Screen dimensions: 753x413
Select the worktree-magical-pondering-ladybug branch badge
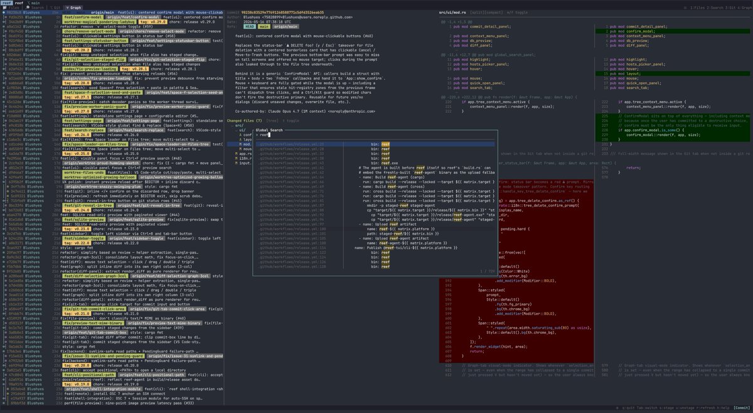point(99,22)
